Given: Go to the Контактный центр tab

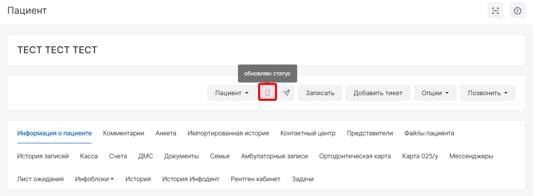Looking at the screenshot, I should tap(308, 133).
